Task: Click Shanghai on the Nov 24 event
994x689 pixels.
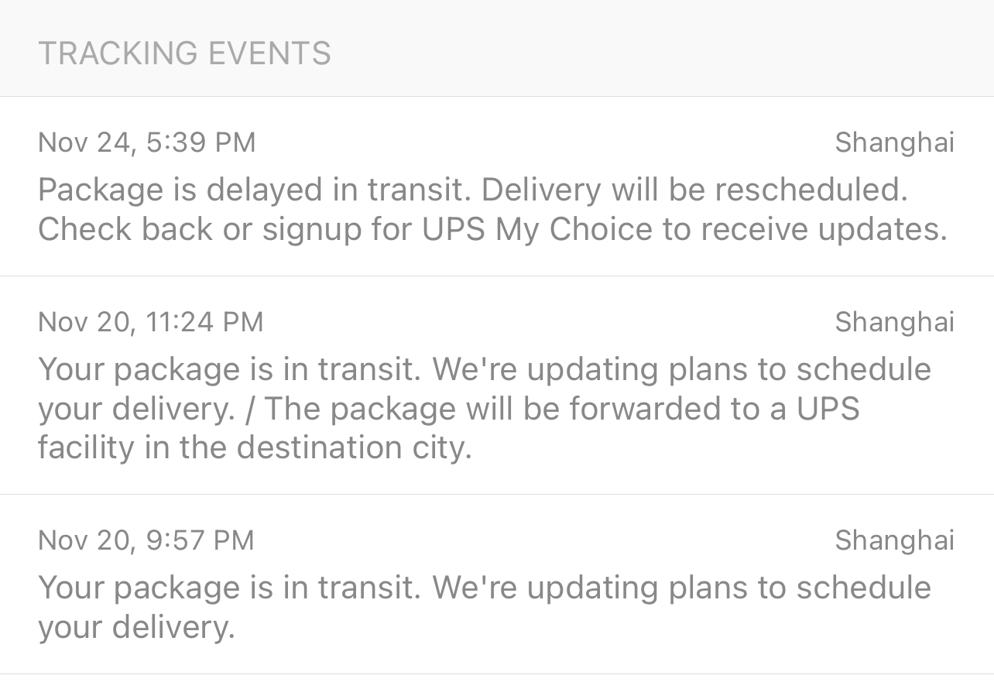Action: point(894,142)
